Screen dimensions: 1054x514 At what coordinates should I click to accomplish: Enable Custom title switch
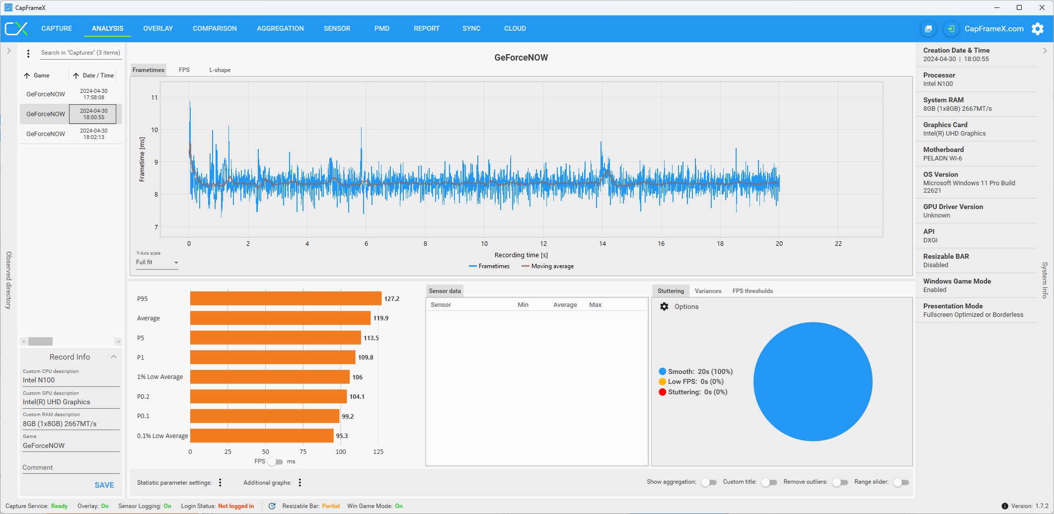[769, 482]
